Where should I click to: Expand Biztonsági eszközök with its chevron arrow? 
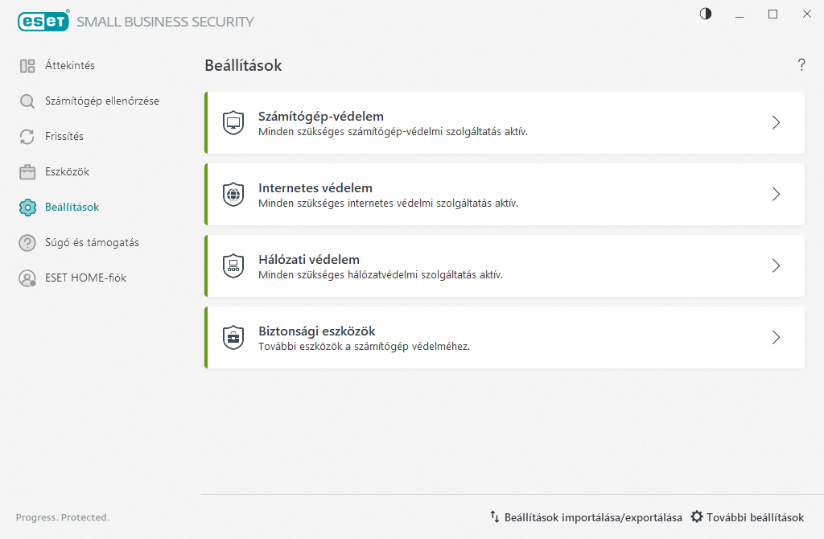pos(776,338)
